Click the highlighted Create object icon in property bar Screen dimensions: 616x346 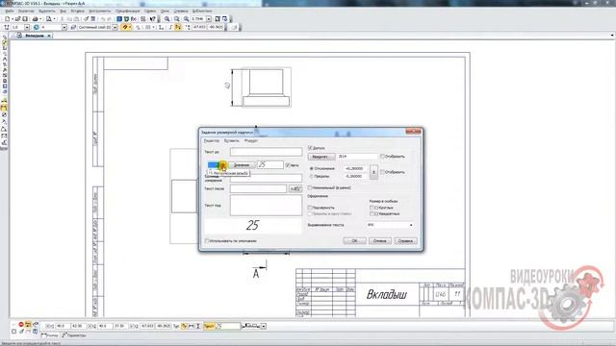tap(28, 325)
